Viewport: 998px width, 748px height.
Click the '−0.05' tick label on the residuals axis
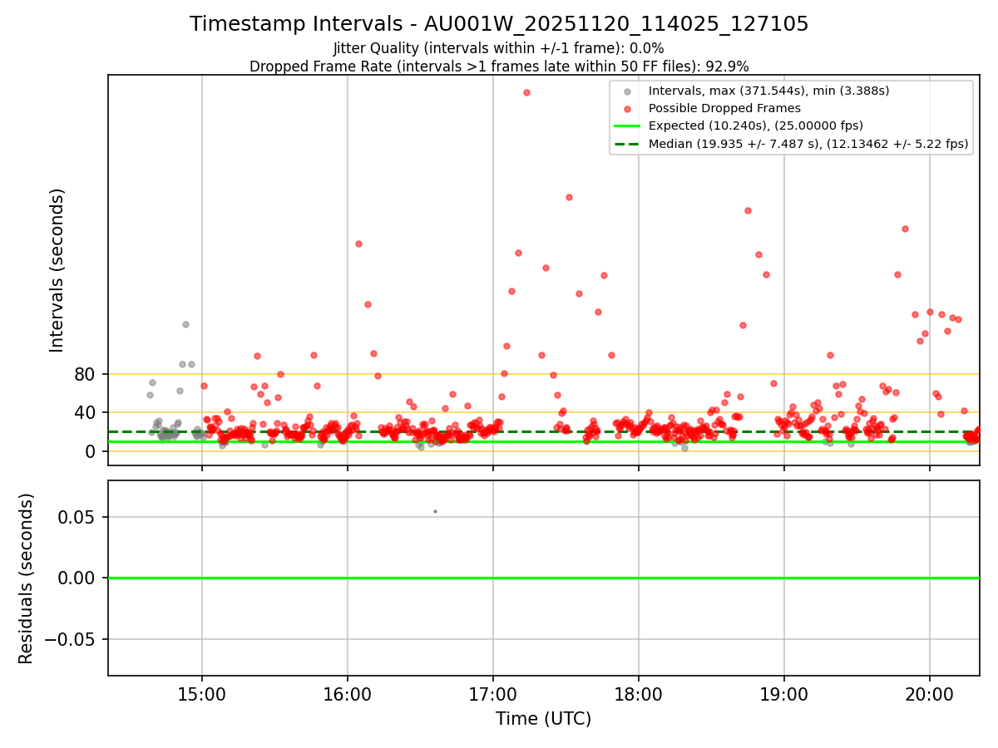coord(71,639)
